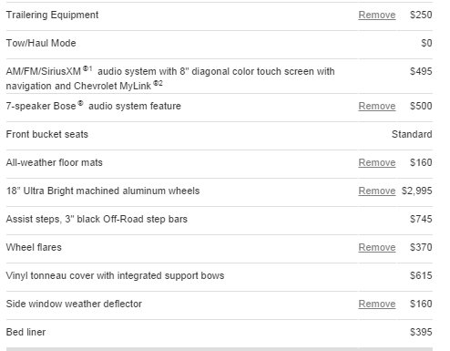This screenshot has width=450, height=351.
Task: Click the registered mark after Bose
Action: tap(80, 103)
